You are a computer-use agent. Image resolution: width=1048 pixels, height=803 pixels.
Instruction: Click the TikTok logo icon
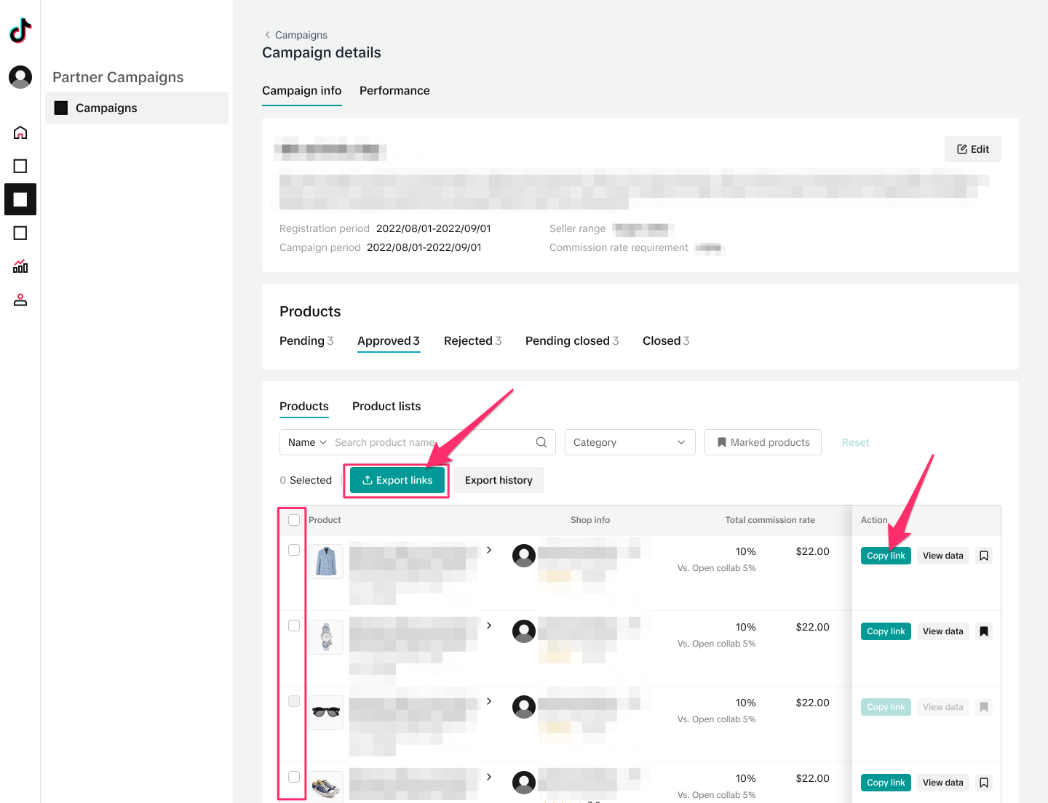[x=20, y=31]
